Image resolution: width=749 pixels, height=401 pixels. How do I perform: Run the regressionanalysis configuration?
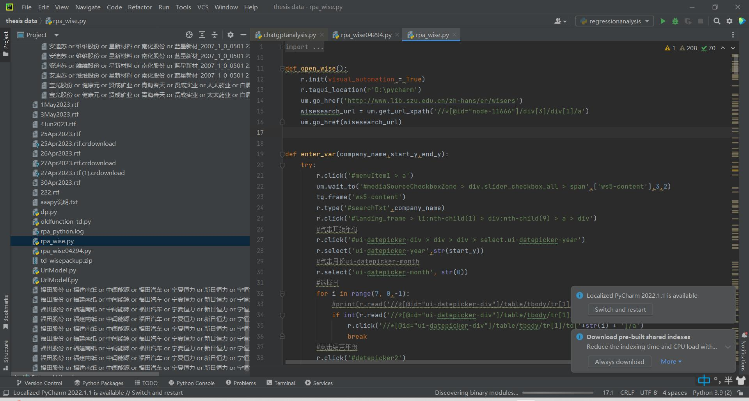pos(662,21)
